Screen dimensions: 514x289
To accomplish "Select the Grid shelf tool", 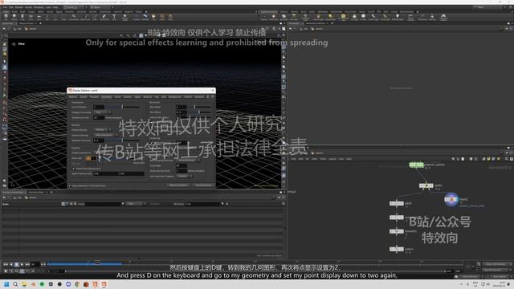I will pos(39,17).
